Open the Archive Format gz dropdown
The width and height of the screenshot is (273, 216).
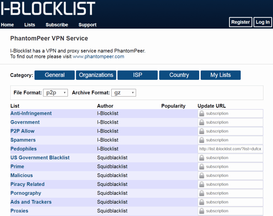pos(124,93)
